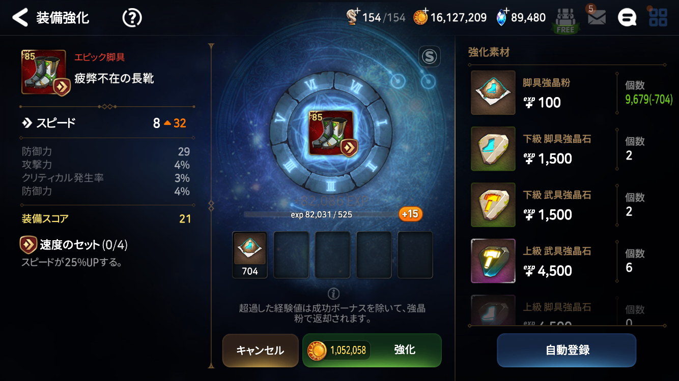Add more crystals via blue gem icon
679x381 pixels.
[503, 17]
